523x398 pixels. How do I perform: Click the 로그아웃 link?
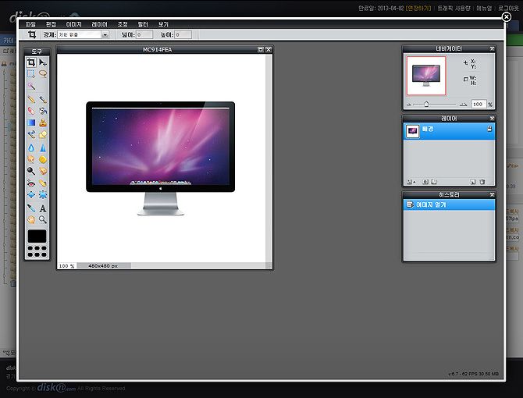tap(508, 8)
